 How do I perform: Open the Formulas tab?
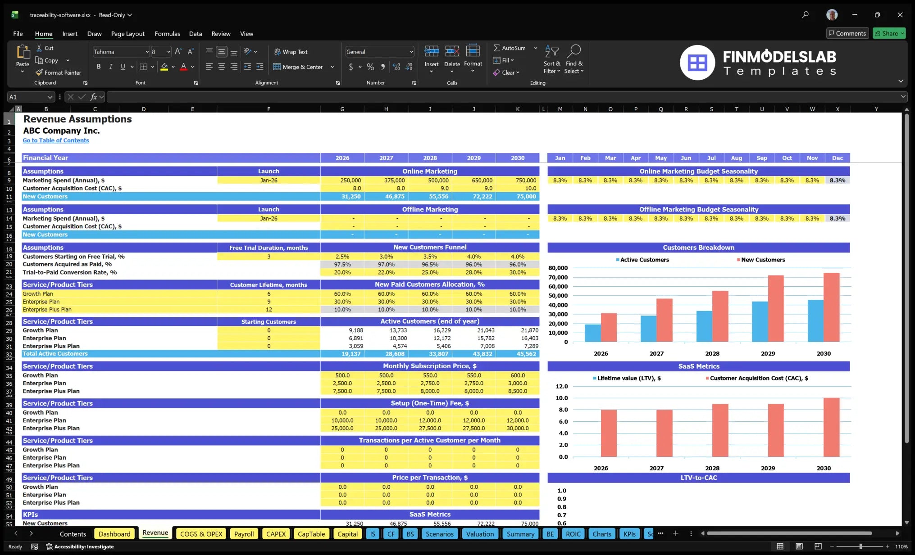pos(167,34)
